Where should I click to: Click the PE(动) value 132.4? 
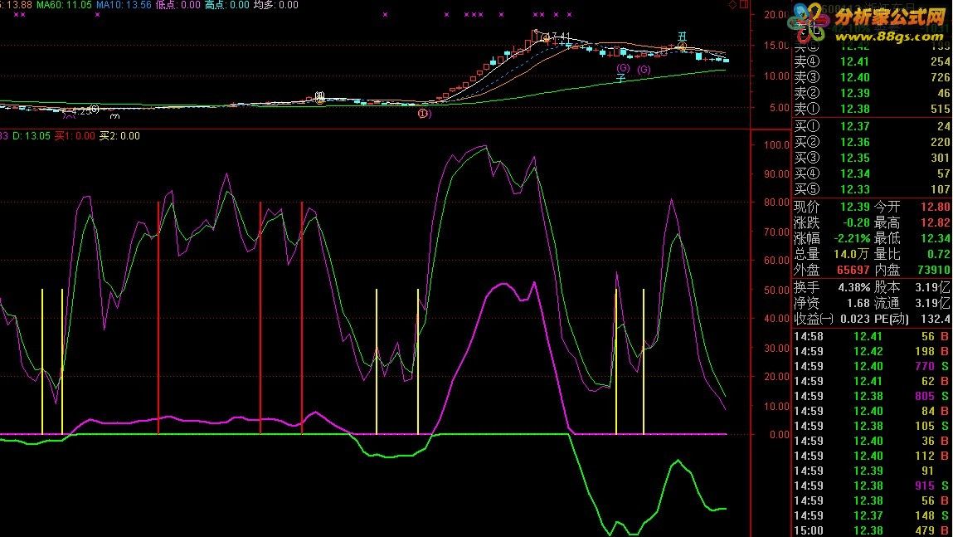tap(936, 320)
